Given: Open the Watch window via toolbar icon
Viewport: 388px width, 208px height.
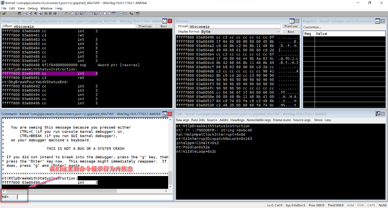Looking at the screenshot, I should click(x=77, y=14).
